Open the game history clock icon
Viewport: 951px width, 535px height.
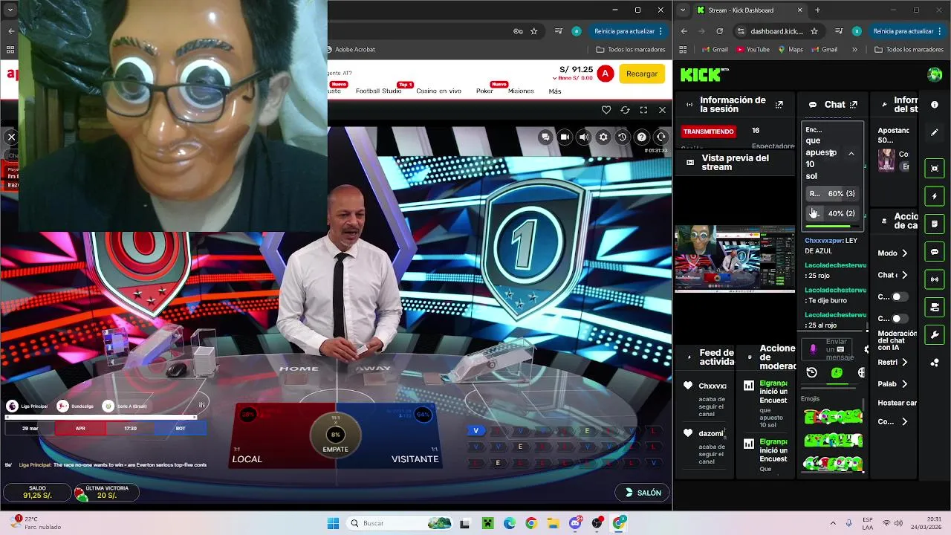click(x=623, y=137)
